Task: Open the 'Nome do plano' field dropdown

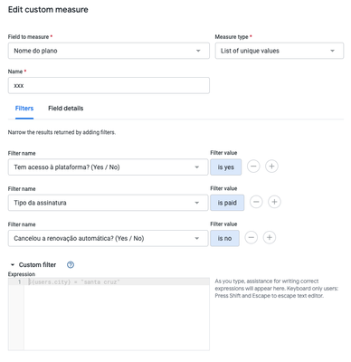Action: 109,51
